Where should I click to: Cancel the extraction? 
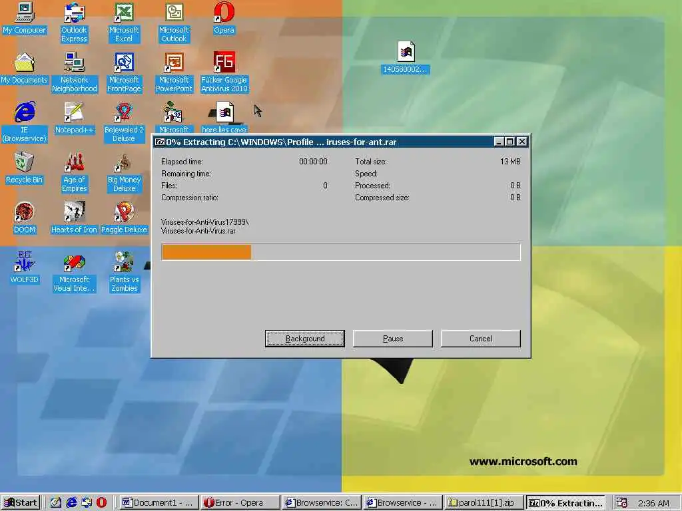point(481,339)
